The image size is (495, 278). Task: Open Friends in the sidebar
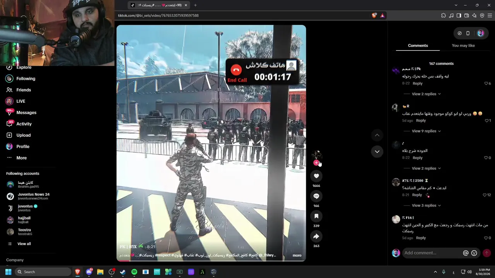(x=24, y=90)
